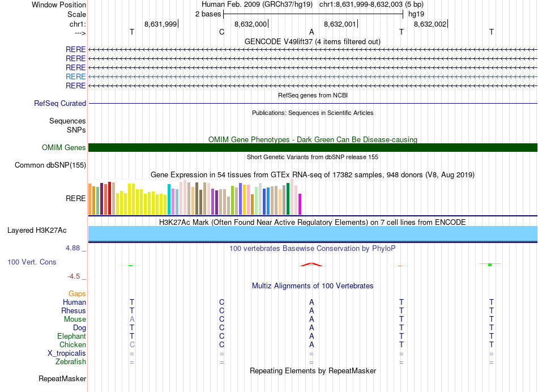538x392 pixels.
Task: Click GENCODE V49lift37 track title
Action: coord(312,42)
